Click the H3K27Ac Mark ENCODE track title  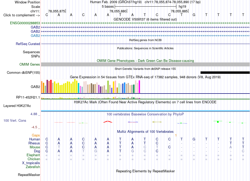[x=145, y=102]
